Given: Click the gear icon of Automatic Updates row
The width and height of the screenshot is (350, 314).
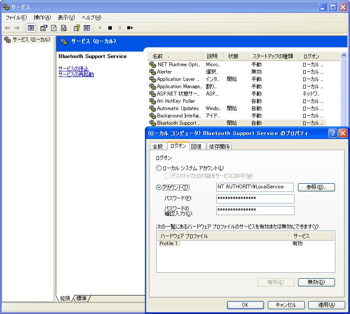Looking at the screenshot, I should [153, 108].
